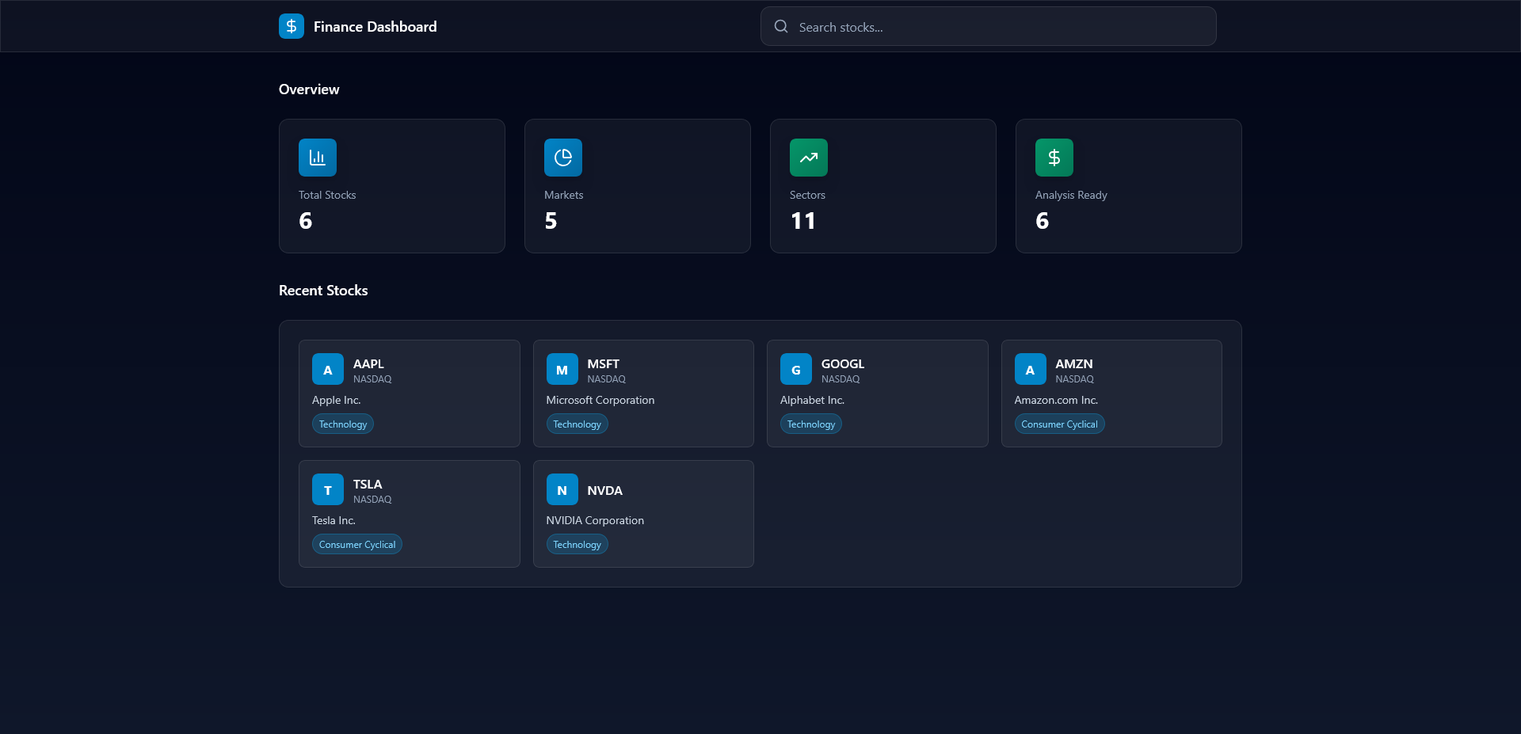The image size is (1521, 734).
Task: Click the Total Stocks bar chart icon
Action: coord(318,158)
